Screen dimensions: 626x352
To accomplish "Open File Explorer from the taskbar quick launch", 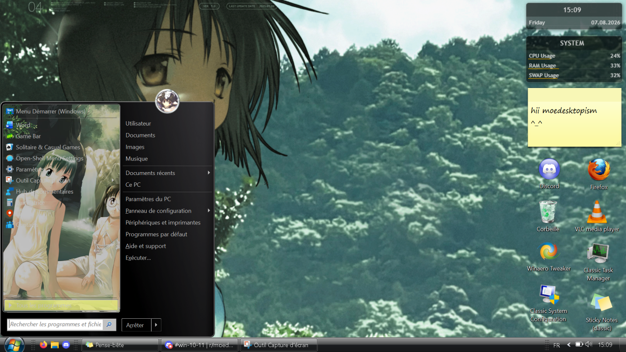I will 55,345.
